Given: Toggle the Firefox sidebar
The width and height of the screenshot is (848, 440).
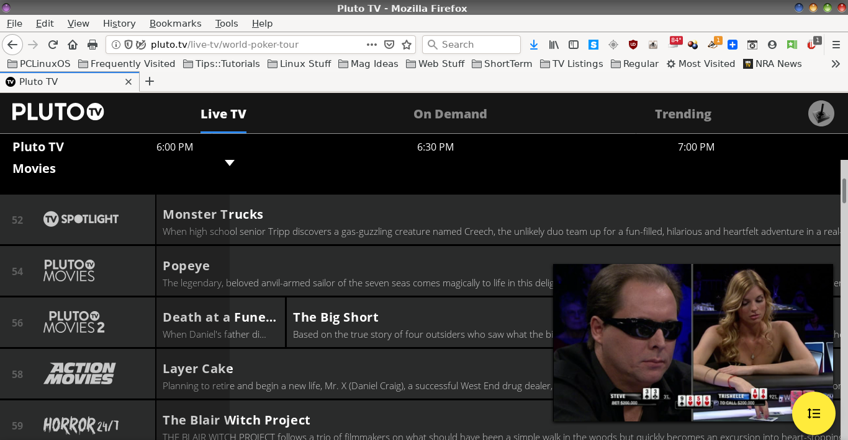Looking at the screenshot, I should pos(574,45).
